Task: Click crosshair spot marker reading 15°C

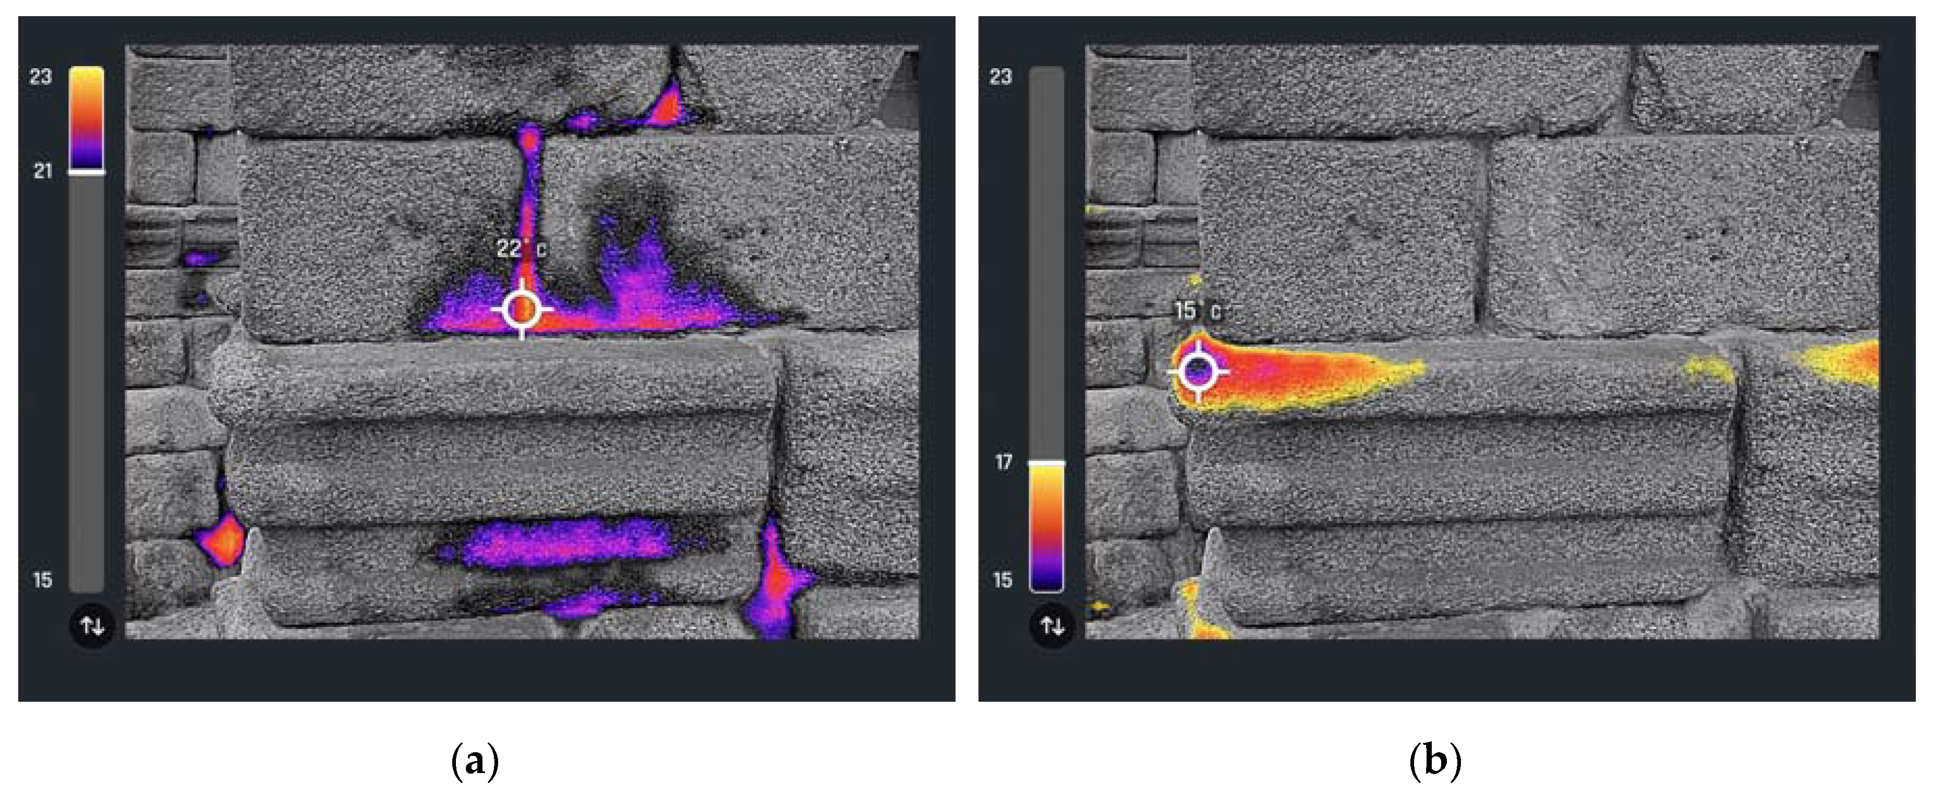Action: tap(1198, 370)
